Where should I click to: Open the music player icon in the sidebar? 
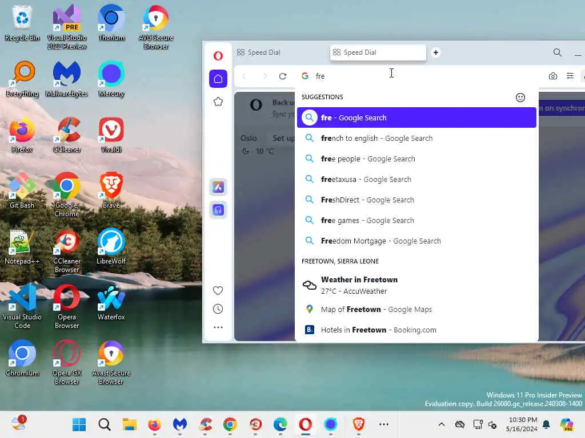tap(218, 210)
